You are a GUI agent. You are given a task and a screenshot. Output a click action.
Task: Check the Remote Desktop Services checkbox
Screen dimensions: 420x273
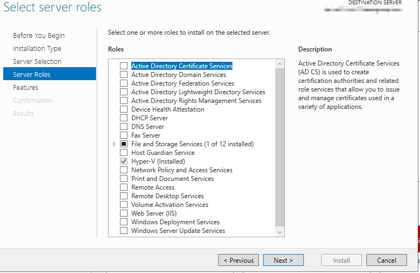tap(124, 196)
